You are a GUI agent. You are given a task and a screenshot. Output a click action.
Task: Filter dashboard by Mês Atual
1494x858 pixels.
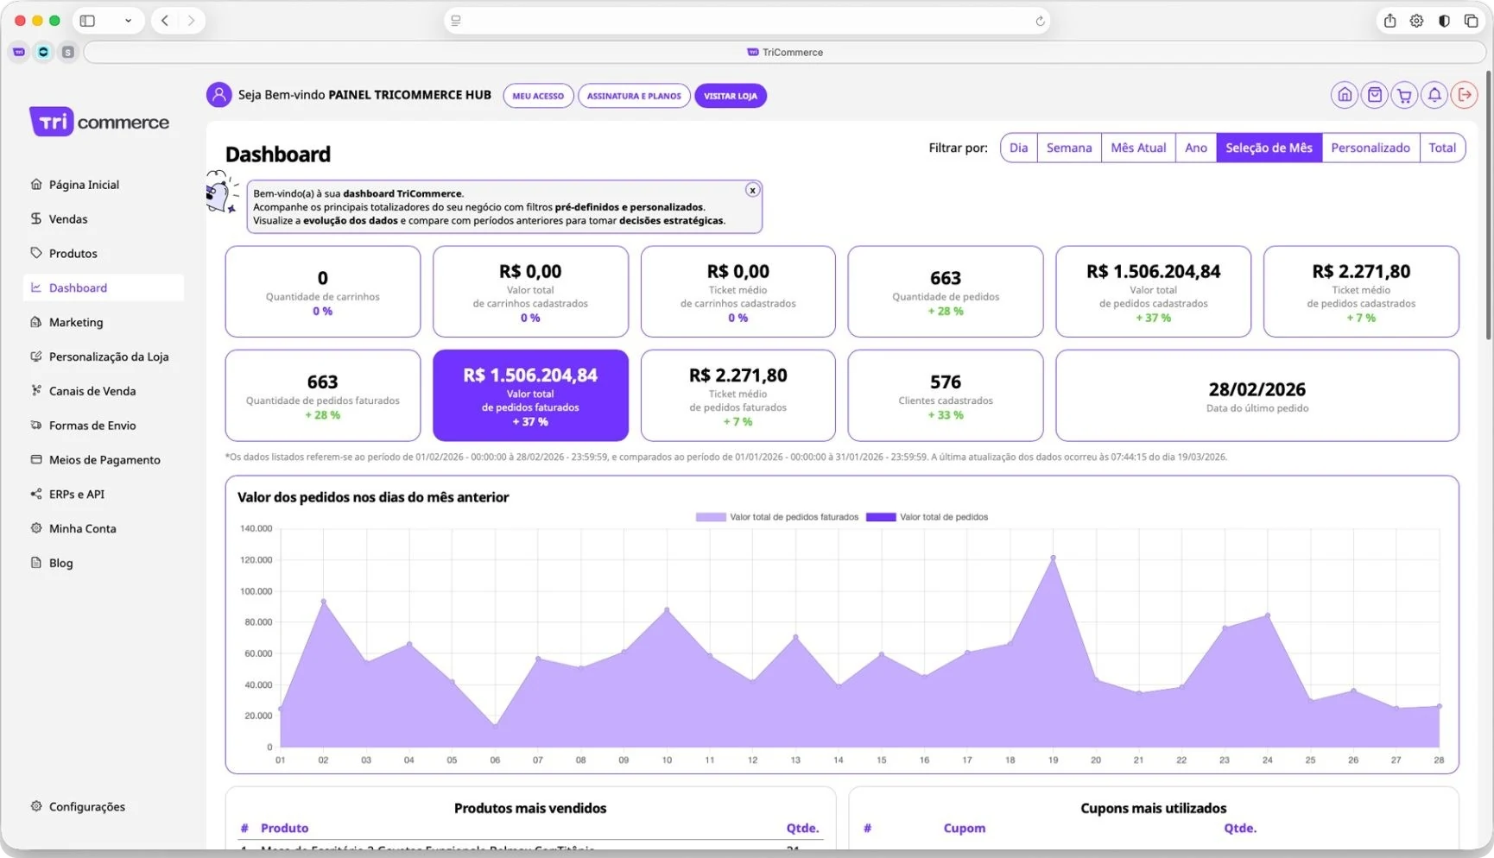pyautogui.click(x=1138, y=148)
